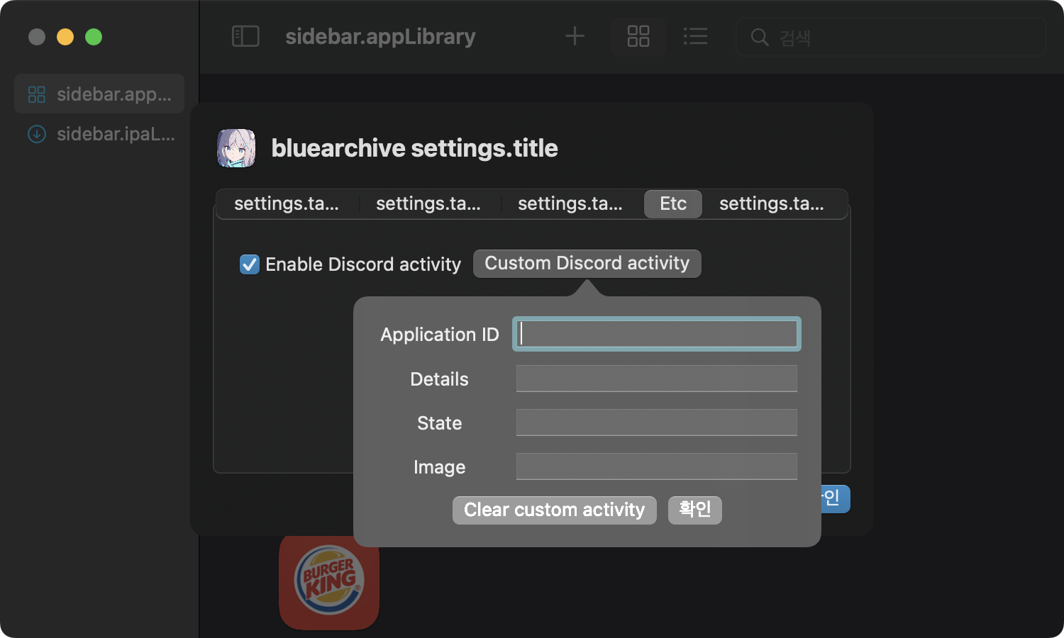Click the sidebar.appLibrary window title
The height and width of the screenshot is (638, 1064).
pyautogui.click(x=380, y=36)
